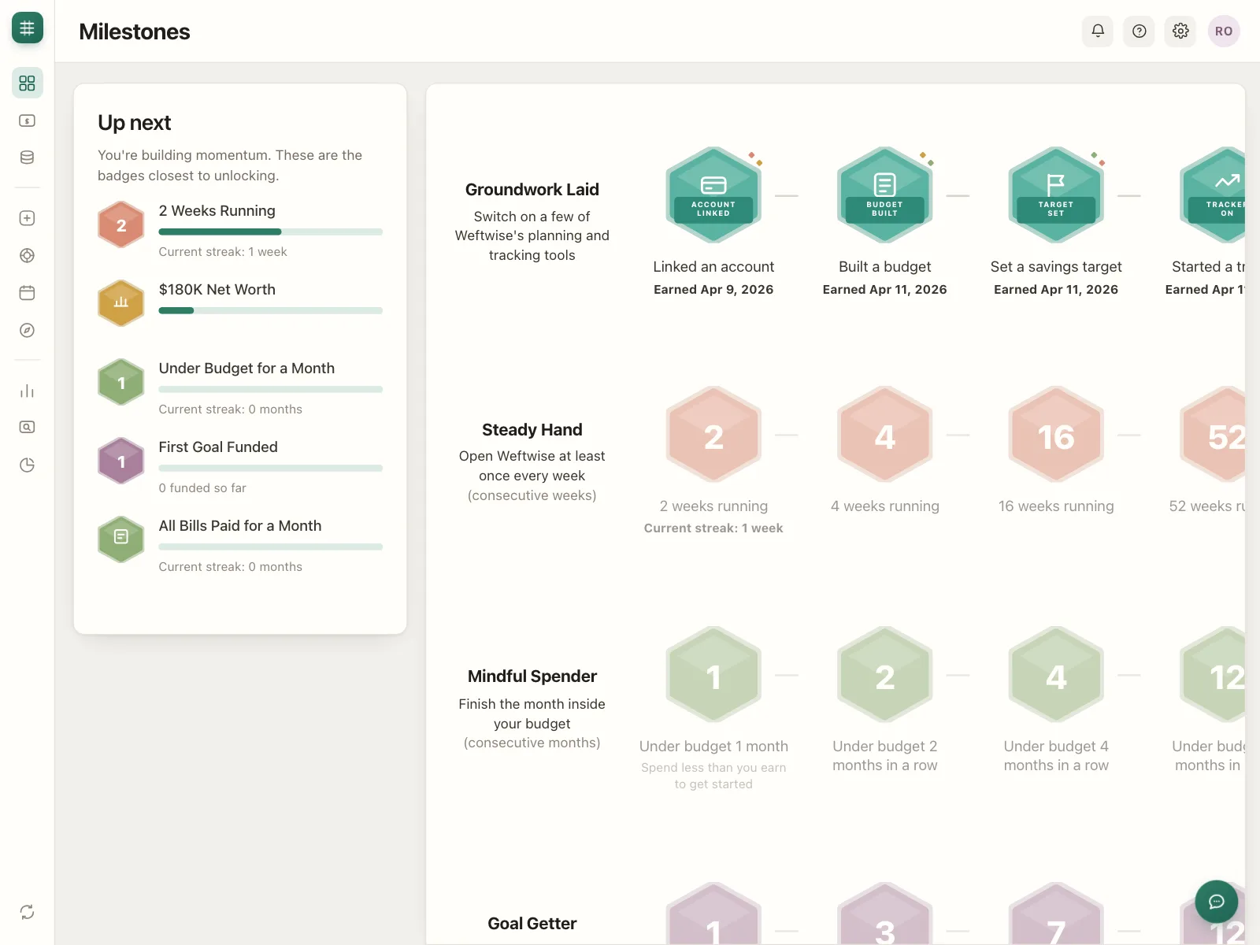The image size is (1260, 945).
Task: Select the Target Set badge
Action: tap(1056, 195)
